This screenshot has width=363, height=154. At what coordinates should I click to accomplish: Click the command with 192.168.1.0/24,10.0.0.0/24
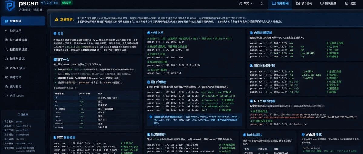(x=174, y=65)
